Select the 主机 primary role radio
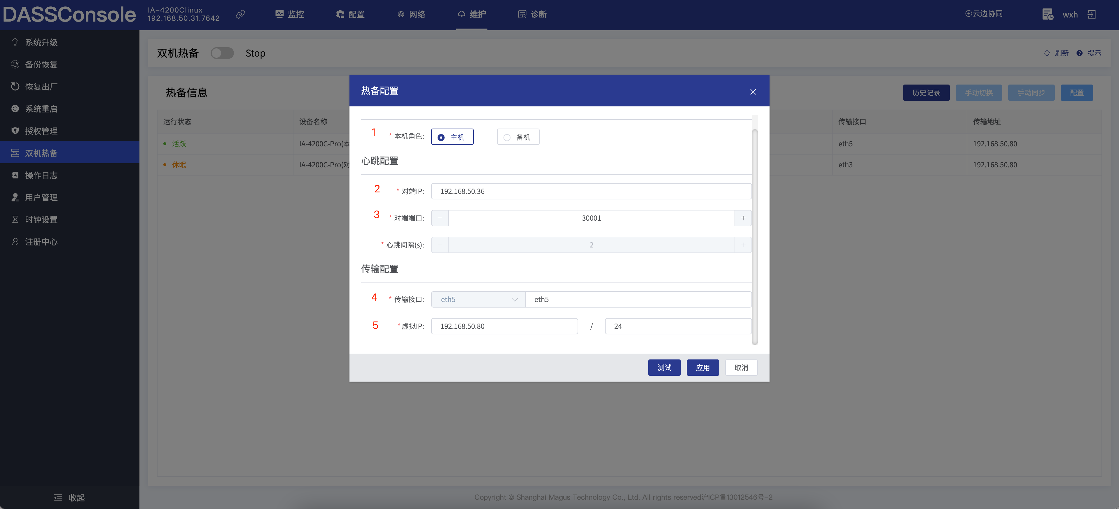Viewport: 1119px width, 509px height. pos(452,137)
